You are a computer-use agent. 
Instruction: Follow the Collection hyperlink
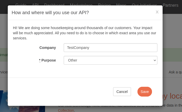click(66, 110)
